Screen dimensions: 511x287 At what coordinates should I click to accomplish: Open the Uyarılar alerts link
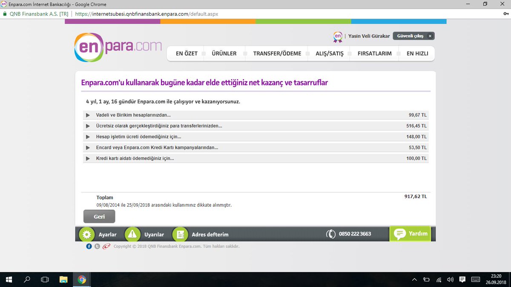pyautogui.click(x=154, y=235)
